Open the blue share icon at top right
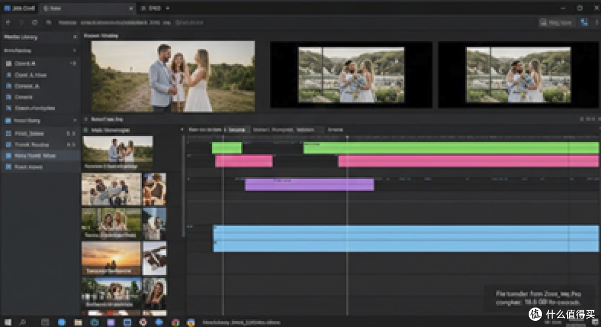The image size is (601, 327). [x=584, y=23]
